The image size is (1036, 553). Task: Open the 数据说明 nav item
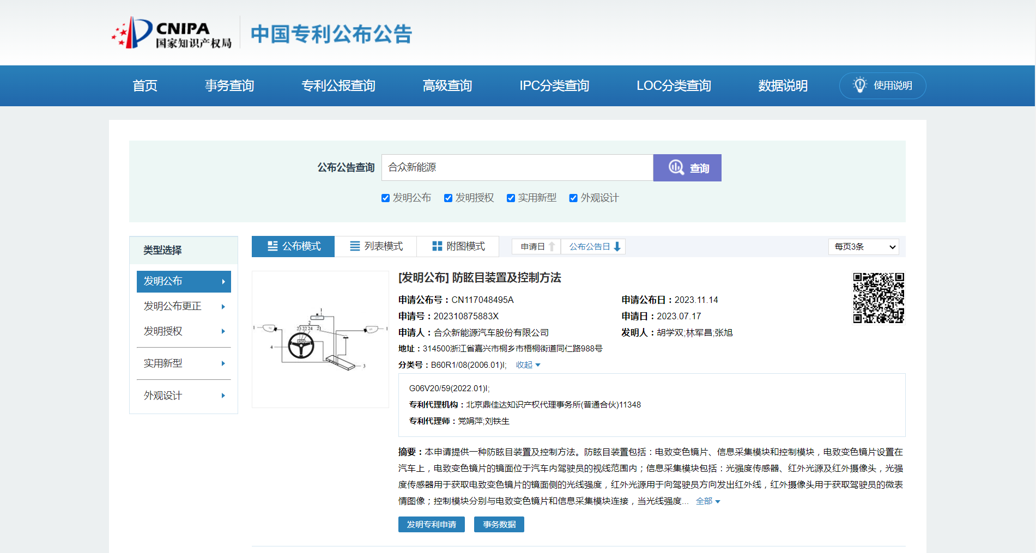pos(783,86)
